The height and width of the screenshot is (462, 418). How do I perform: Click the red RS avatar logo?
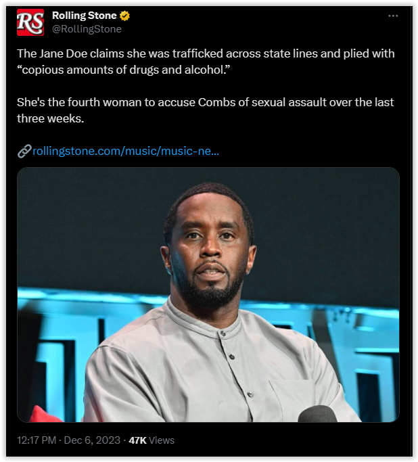pyautogui.click(x=30, y=22)
